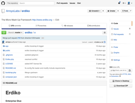This screenshot has height=103, width=135.
Task: Open the composer.json file
Action: pyautogui.click(x=11, y=77)
